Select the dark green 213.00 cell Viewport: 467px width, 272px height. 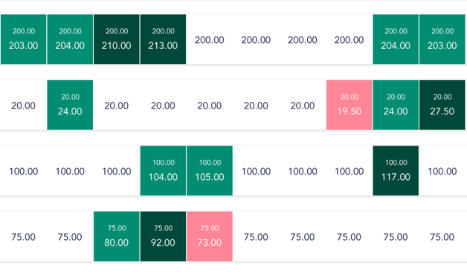tap(163, 39)
